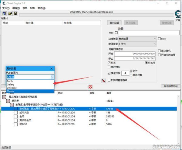Viewport: 182px width, 150px height.
Task: Enable the Not checkbox
Action: 159,39
